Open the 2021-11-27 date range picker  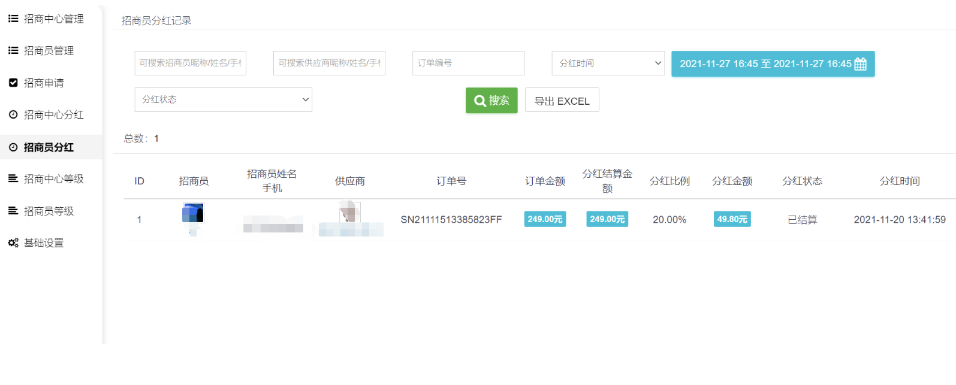pyautogui.click(x=765, y=64)
